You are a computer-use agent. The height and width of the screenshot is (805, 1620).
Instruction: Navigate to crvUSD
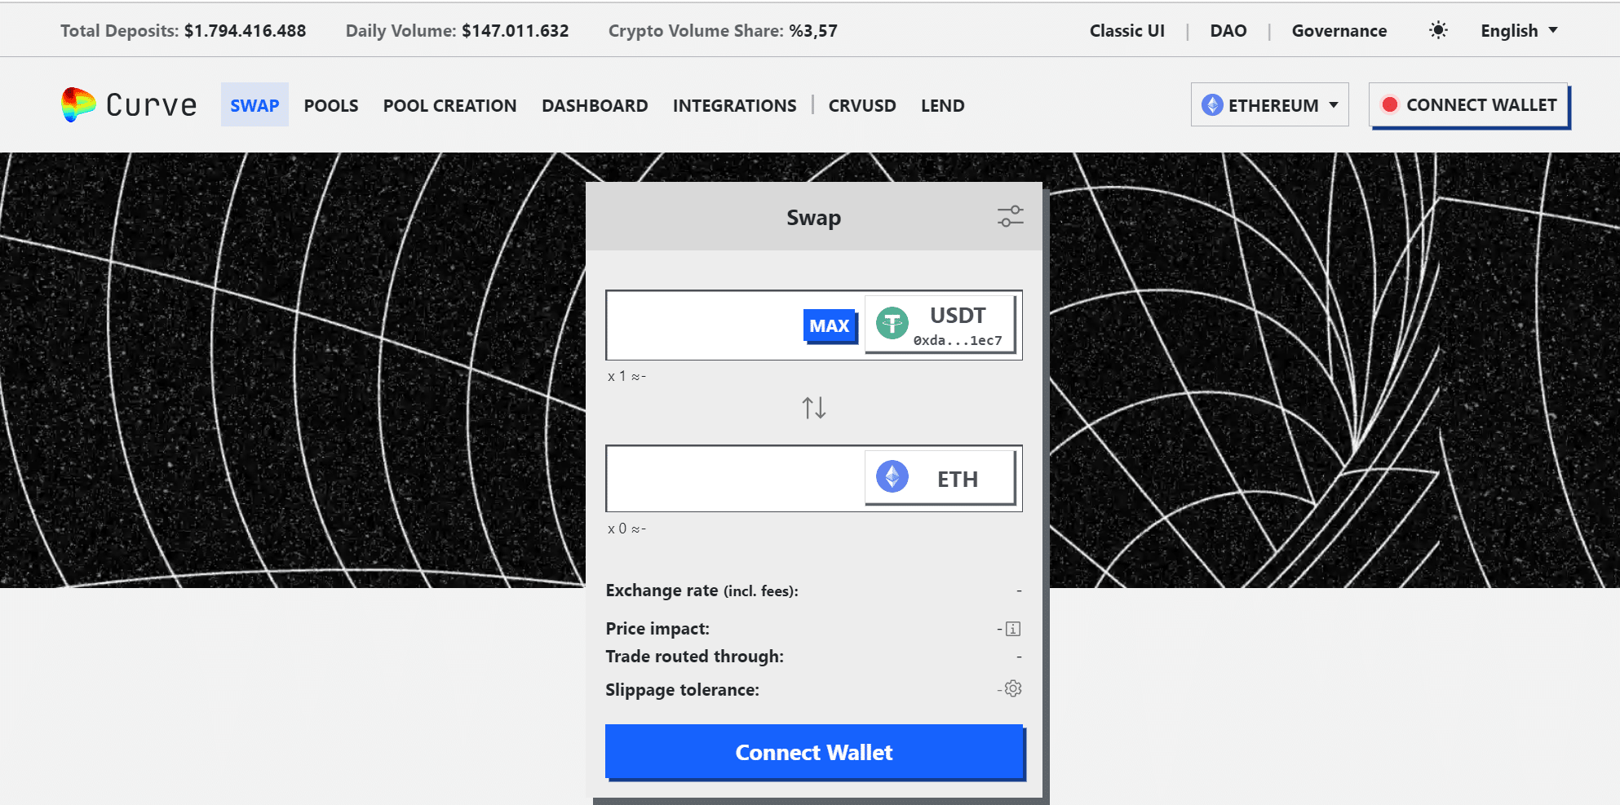point(862,106)
